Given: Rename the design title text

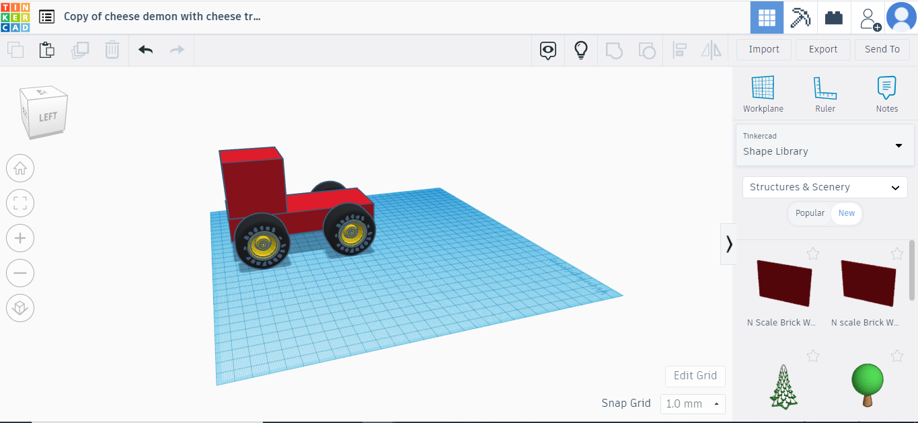Looking at the screenshot, I should pos(162,16).
